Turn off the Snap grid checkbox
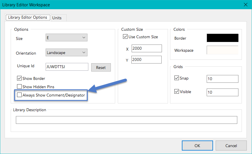252x154 pixels. point(177,78)
